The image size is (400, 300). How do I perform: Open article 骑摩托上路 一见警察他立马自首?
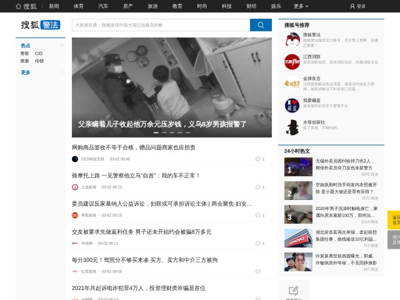tap(136, 175)
